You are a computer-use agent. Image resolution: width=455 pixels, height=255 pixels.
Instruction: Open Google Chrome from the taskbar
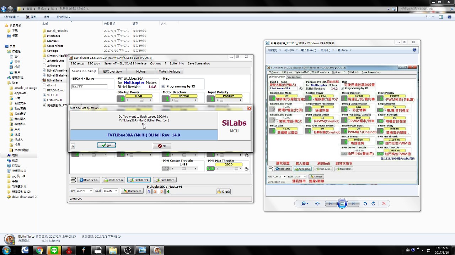click(x=39, y=250)
